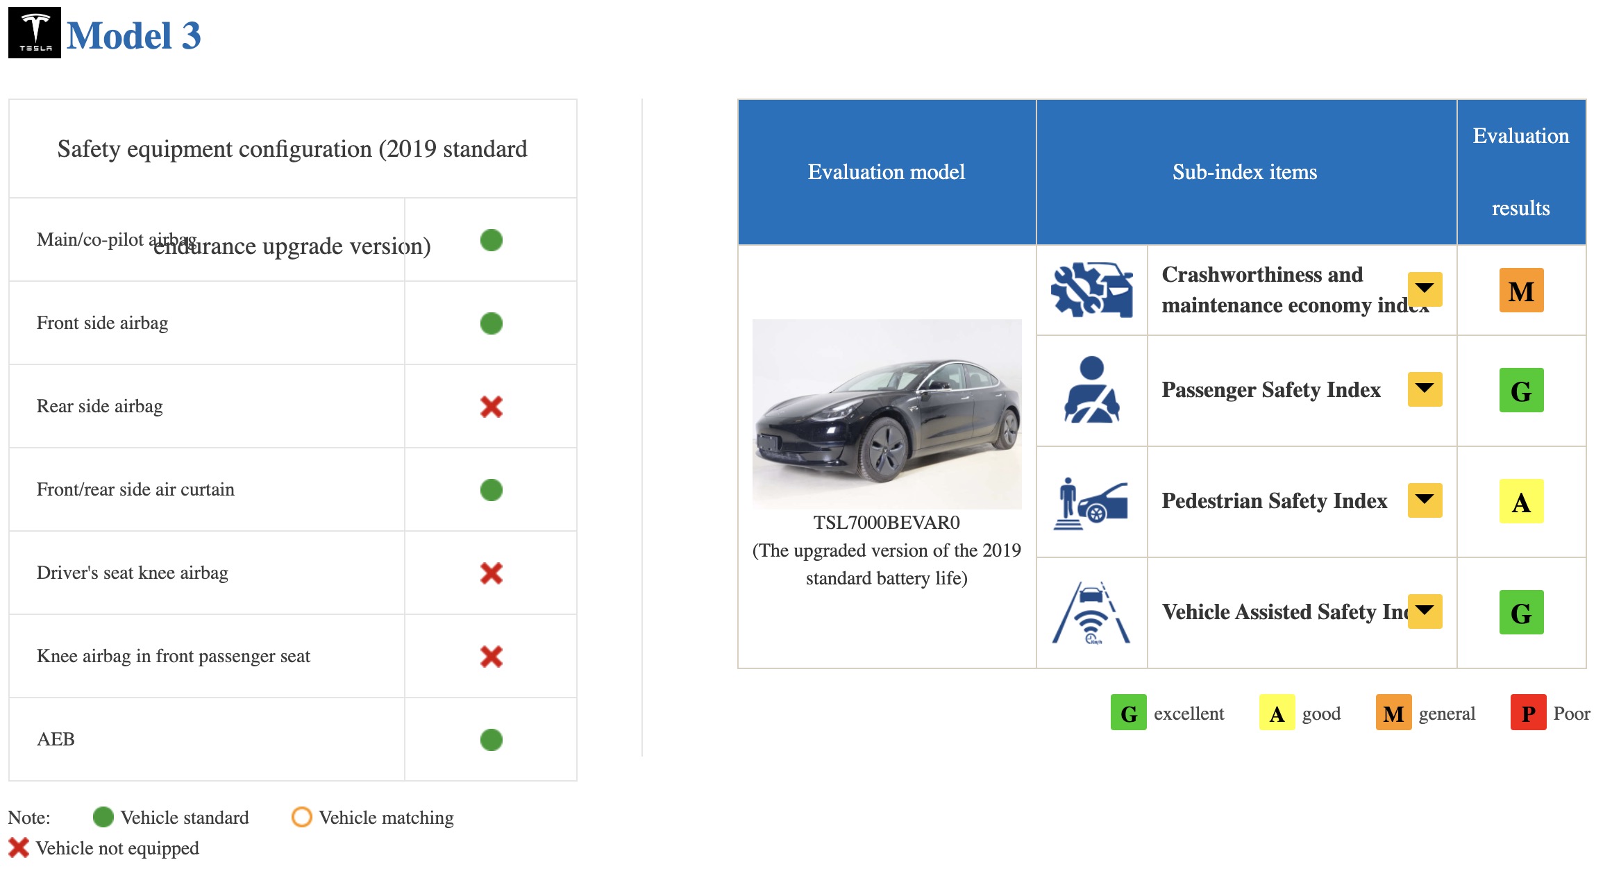Screen dimensions: 1612x869
Task: Click the red X for Driver's seat knee airbag
Action: (491, 573)
